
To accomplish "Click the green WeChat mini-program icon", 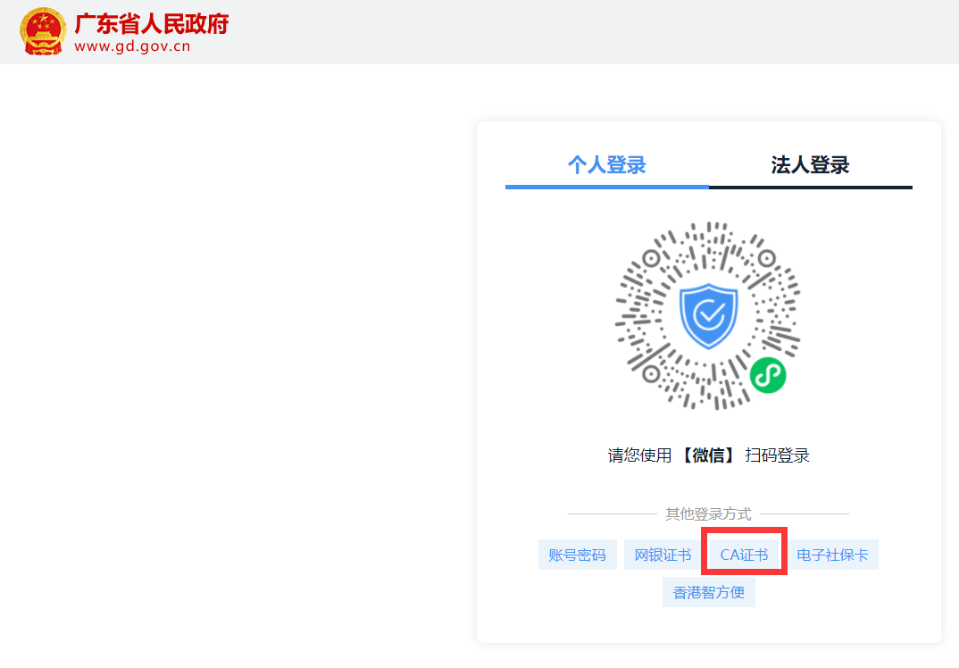I will (x=767, y=376).
